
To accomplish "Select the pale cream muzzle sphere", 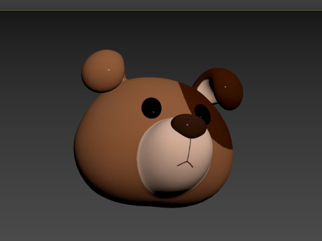I will pos(174,157).
